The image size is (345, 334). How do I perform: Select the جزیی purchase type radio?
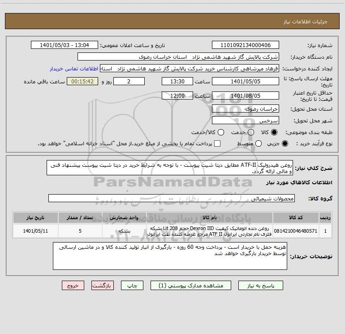pyautogui.click(x=285, y=143)
